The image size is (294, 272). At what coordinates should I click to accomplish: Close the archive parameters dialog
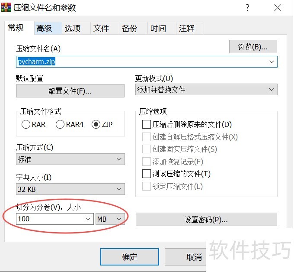[x=278, y=8]
